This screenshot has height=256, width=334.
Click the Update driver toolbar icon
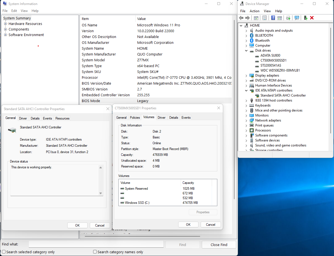click(288, 18)
